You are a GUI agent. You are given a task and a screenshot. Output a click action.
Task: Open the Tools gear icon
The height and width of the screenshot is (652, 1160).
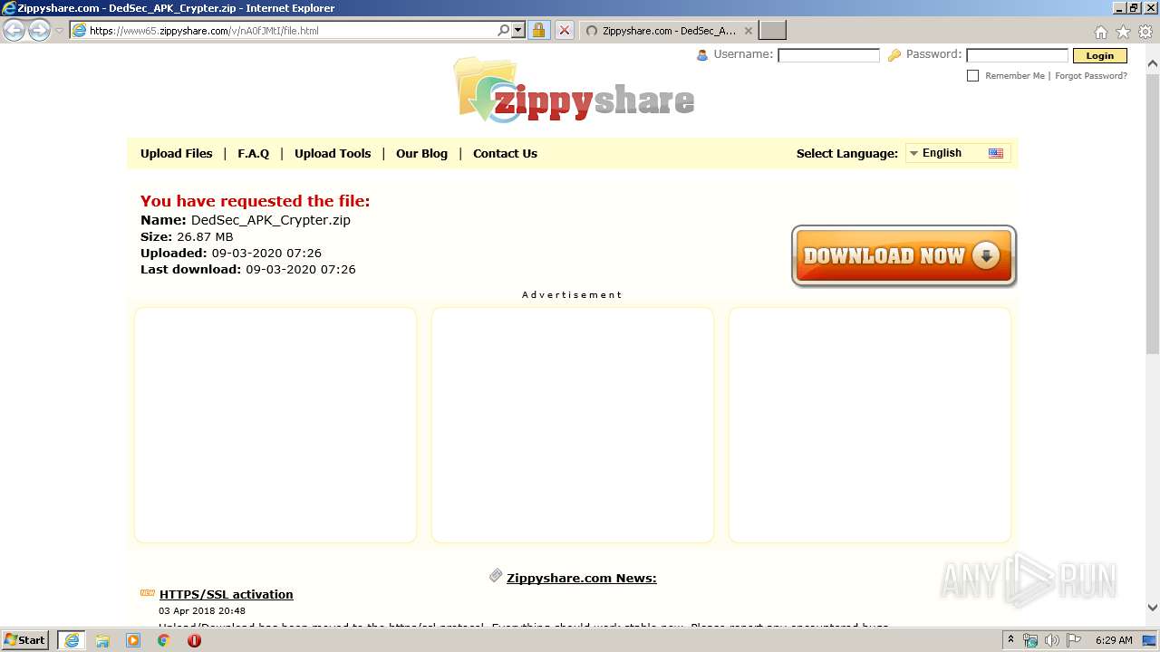tap(1145, 31)
